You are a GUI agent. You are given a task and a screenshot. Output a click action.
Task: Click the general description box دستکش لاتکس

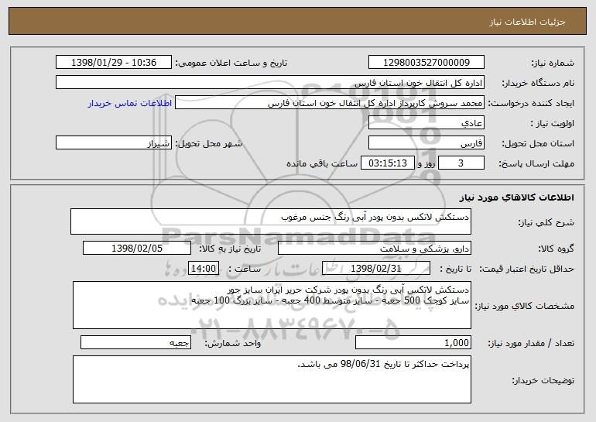coord(271,221)
